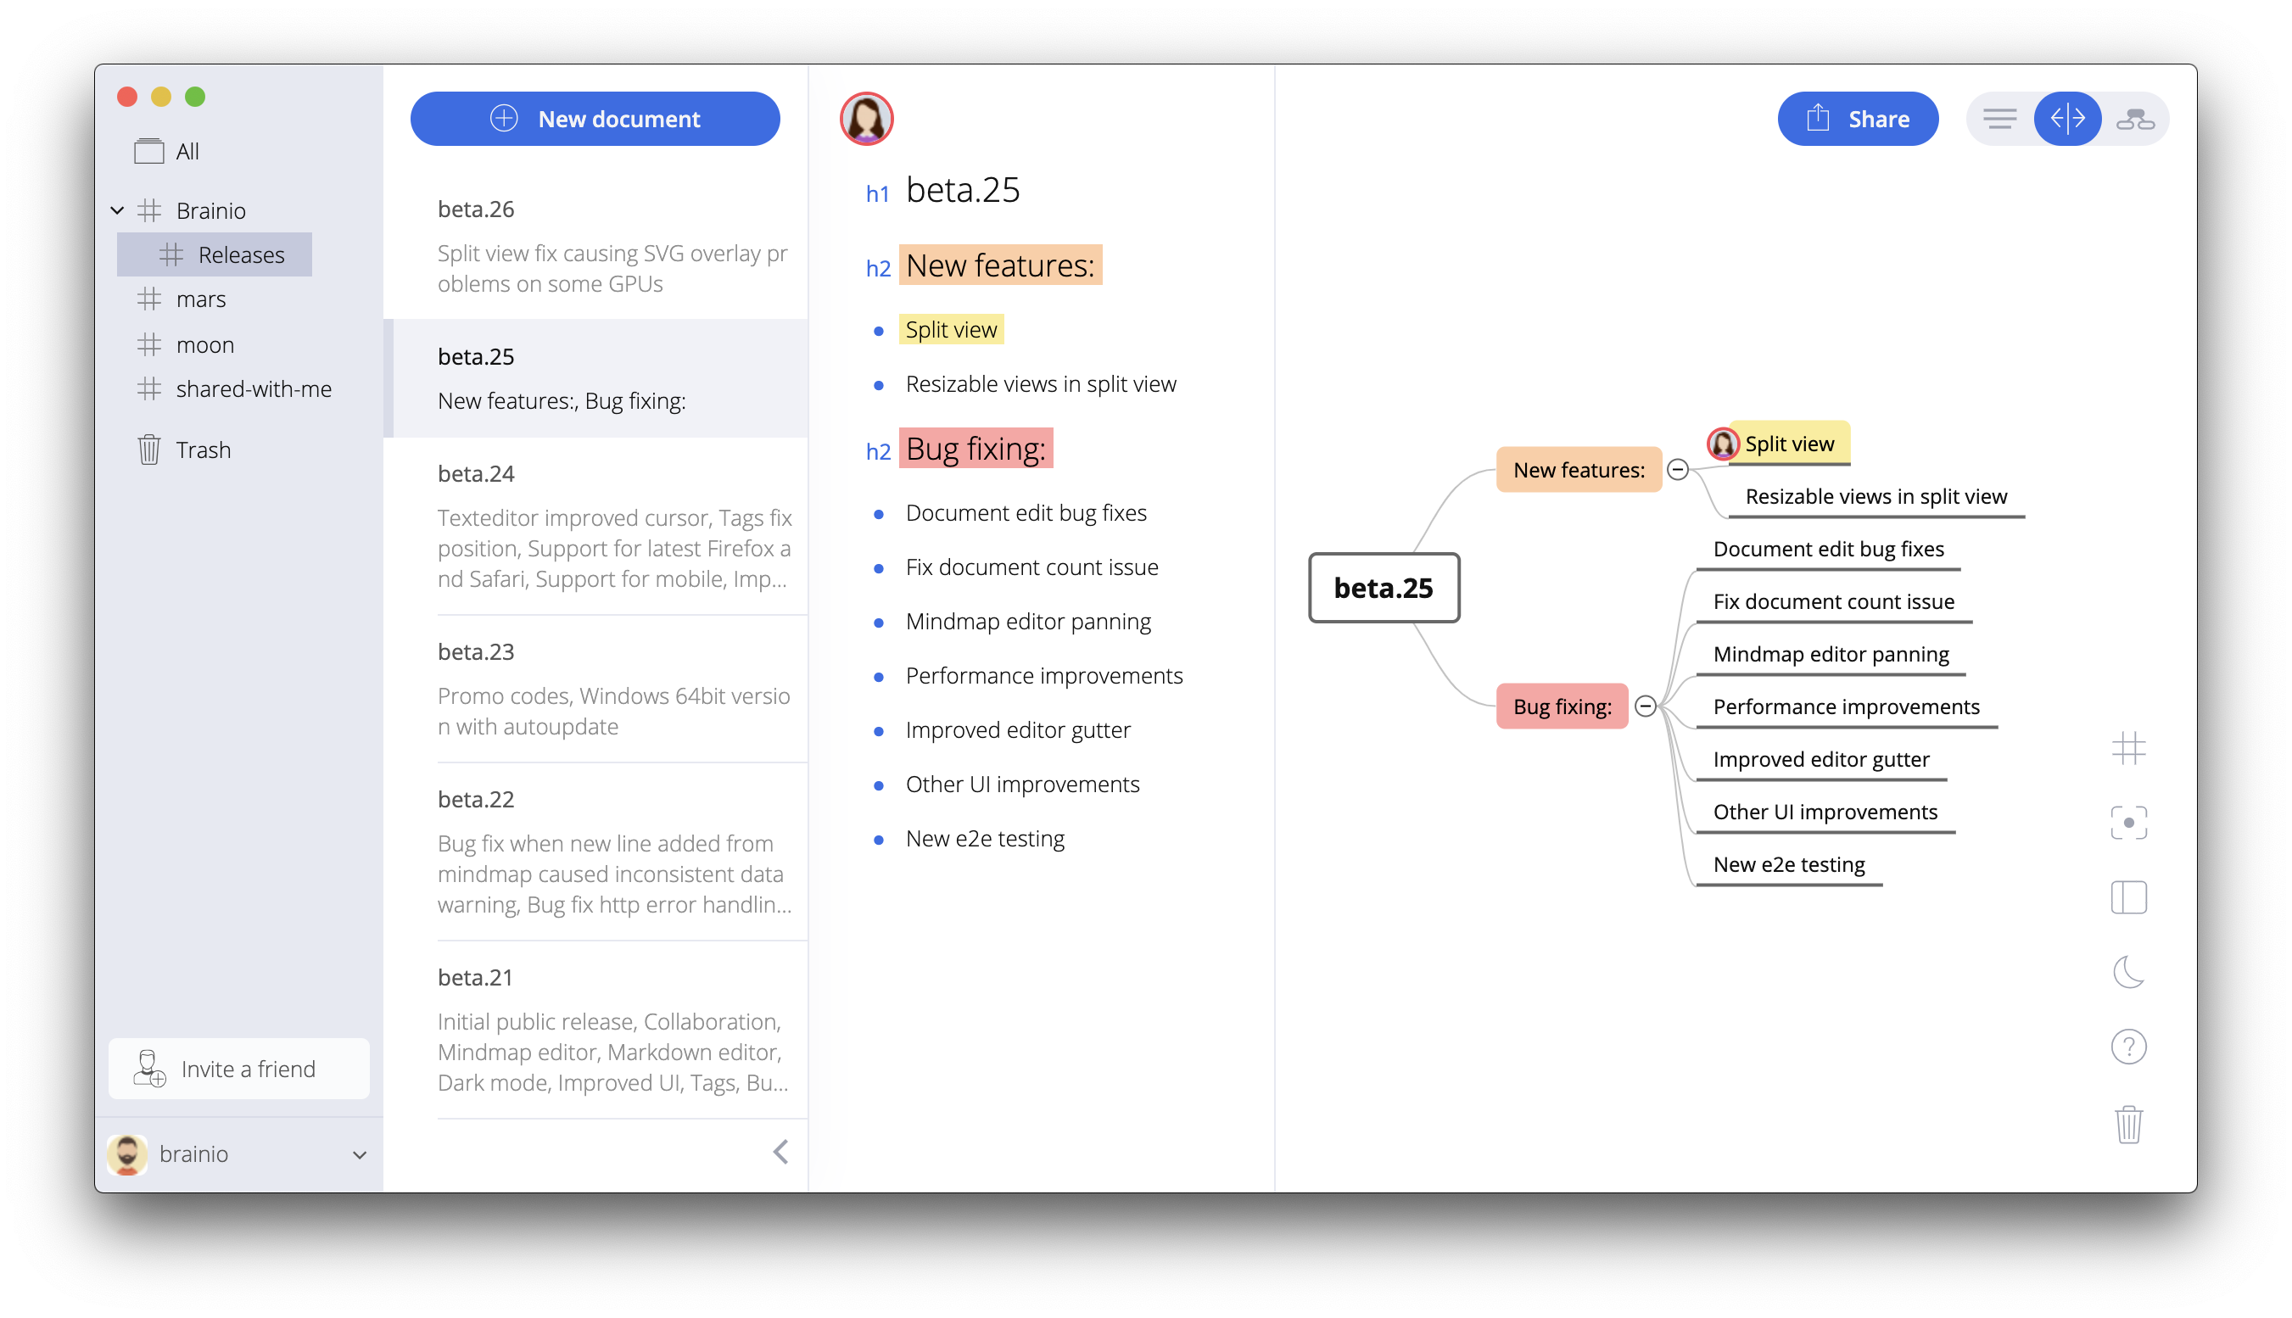
Task: Open Trash in the sidebar
Action: pyautogui.click(x=203, y=450)
